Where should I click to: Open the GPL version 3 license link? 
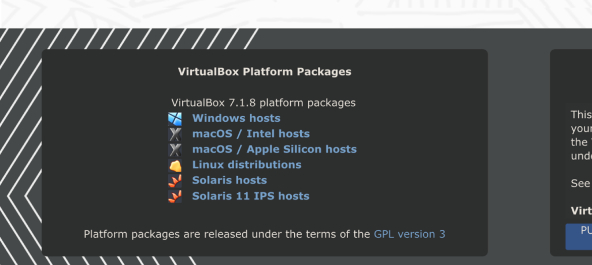[410, 234]
